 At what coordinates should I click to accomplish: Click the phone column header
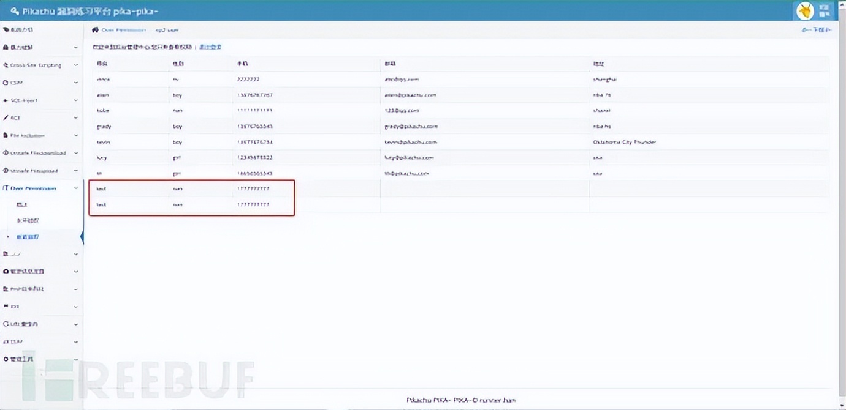click(x=242, y=64)
